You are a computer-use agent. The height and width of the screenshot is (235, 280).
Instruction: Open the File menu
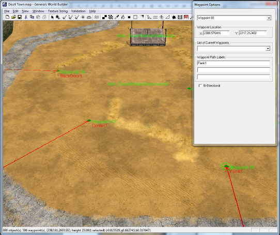[x=7, y=11]
